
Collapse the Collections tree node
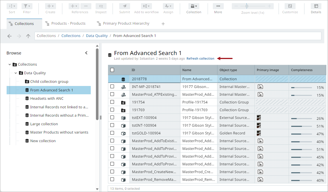tap(9, 64)
